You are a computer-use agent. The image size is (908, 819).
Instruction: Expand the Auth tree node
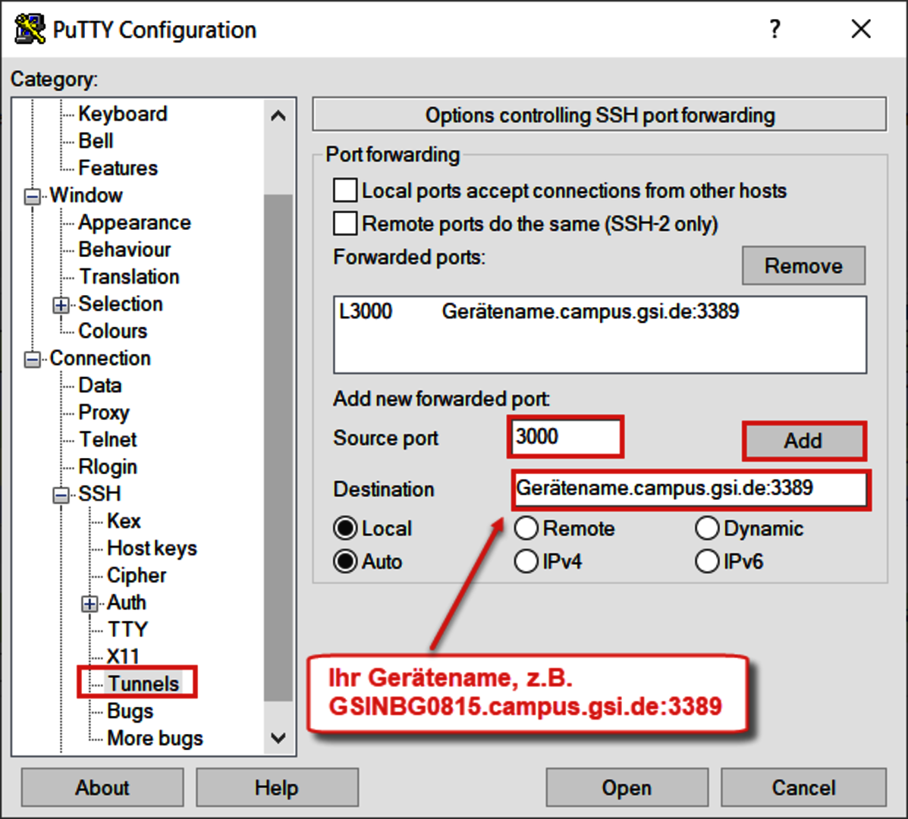(x=90, y=604)
